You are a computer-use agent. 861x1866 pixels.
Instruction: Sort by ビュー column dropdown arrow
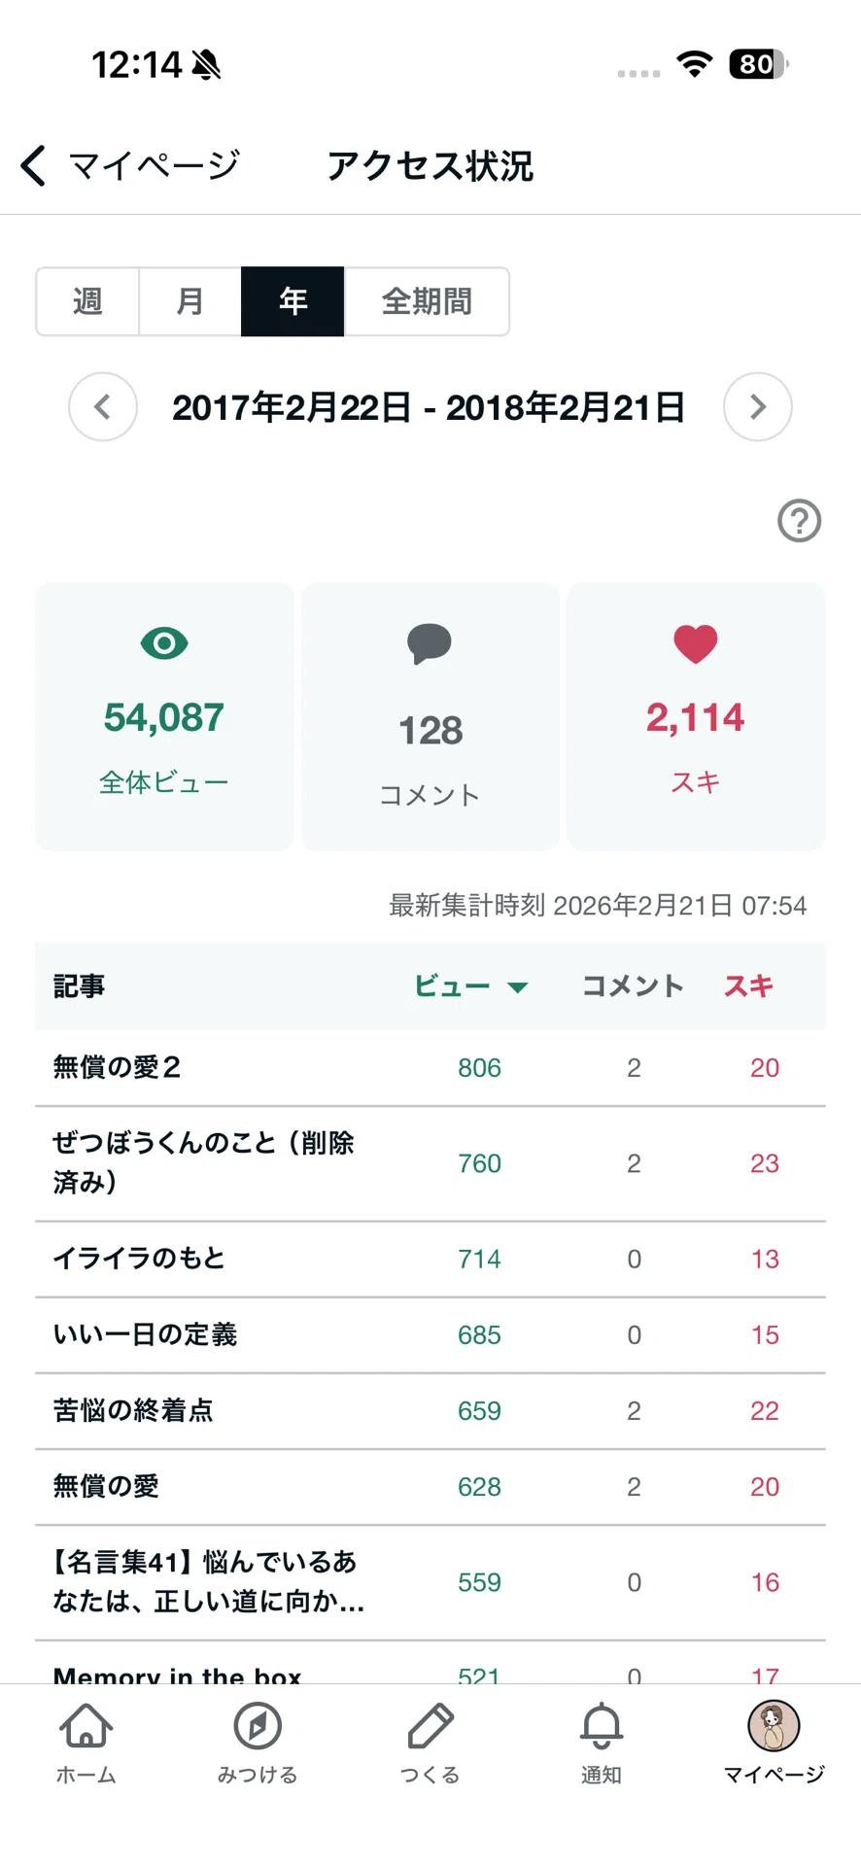pos(518,987)
